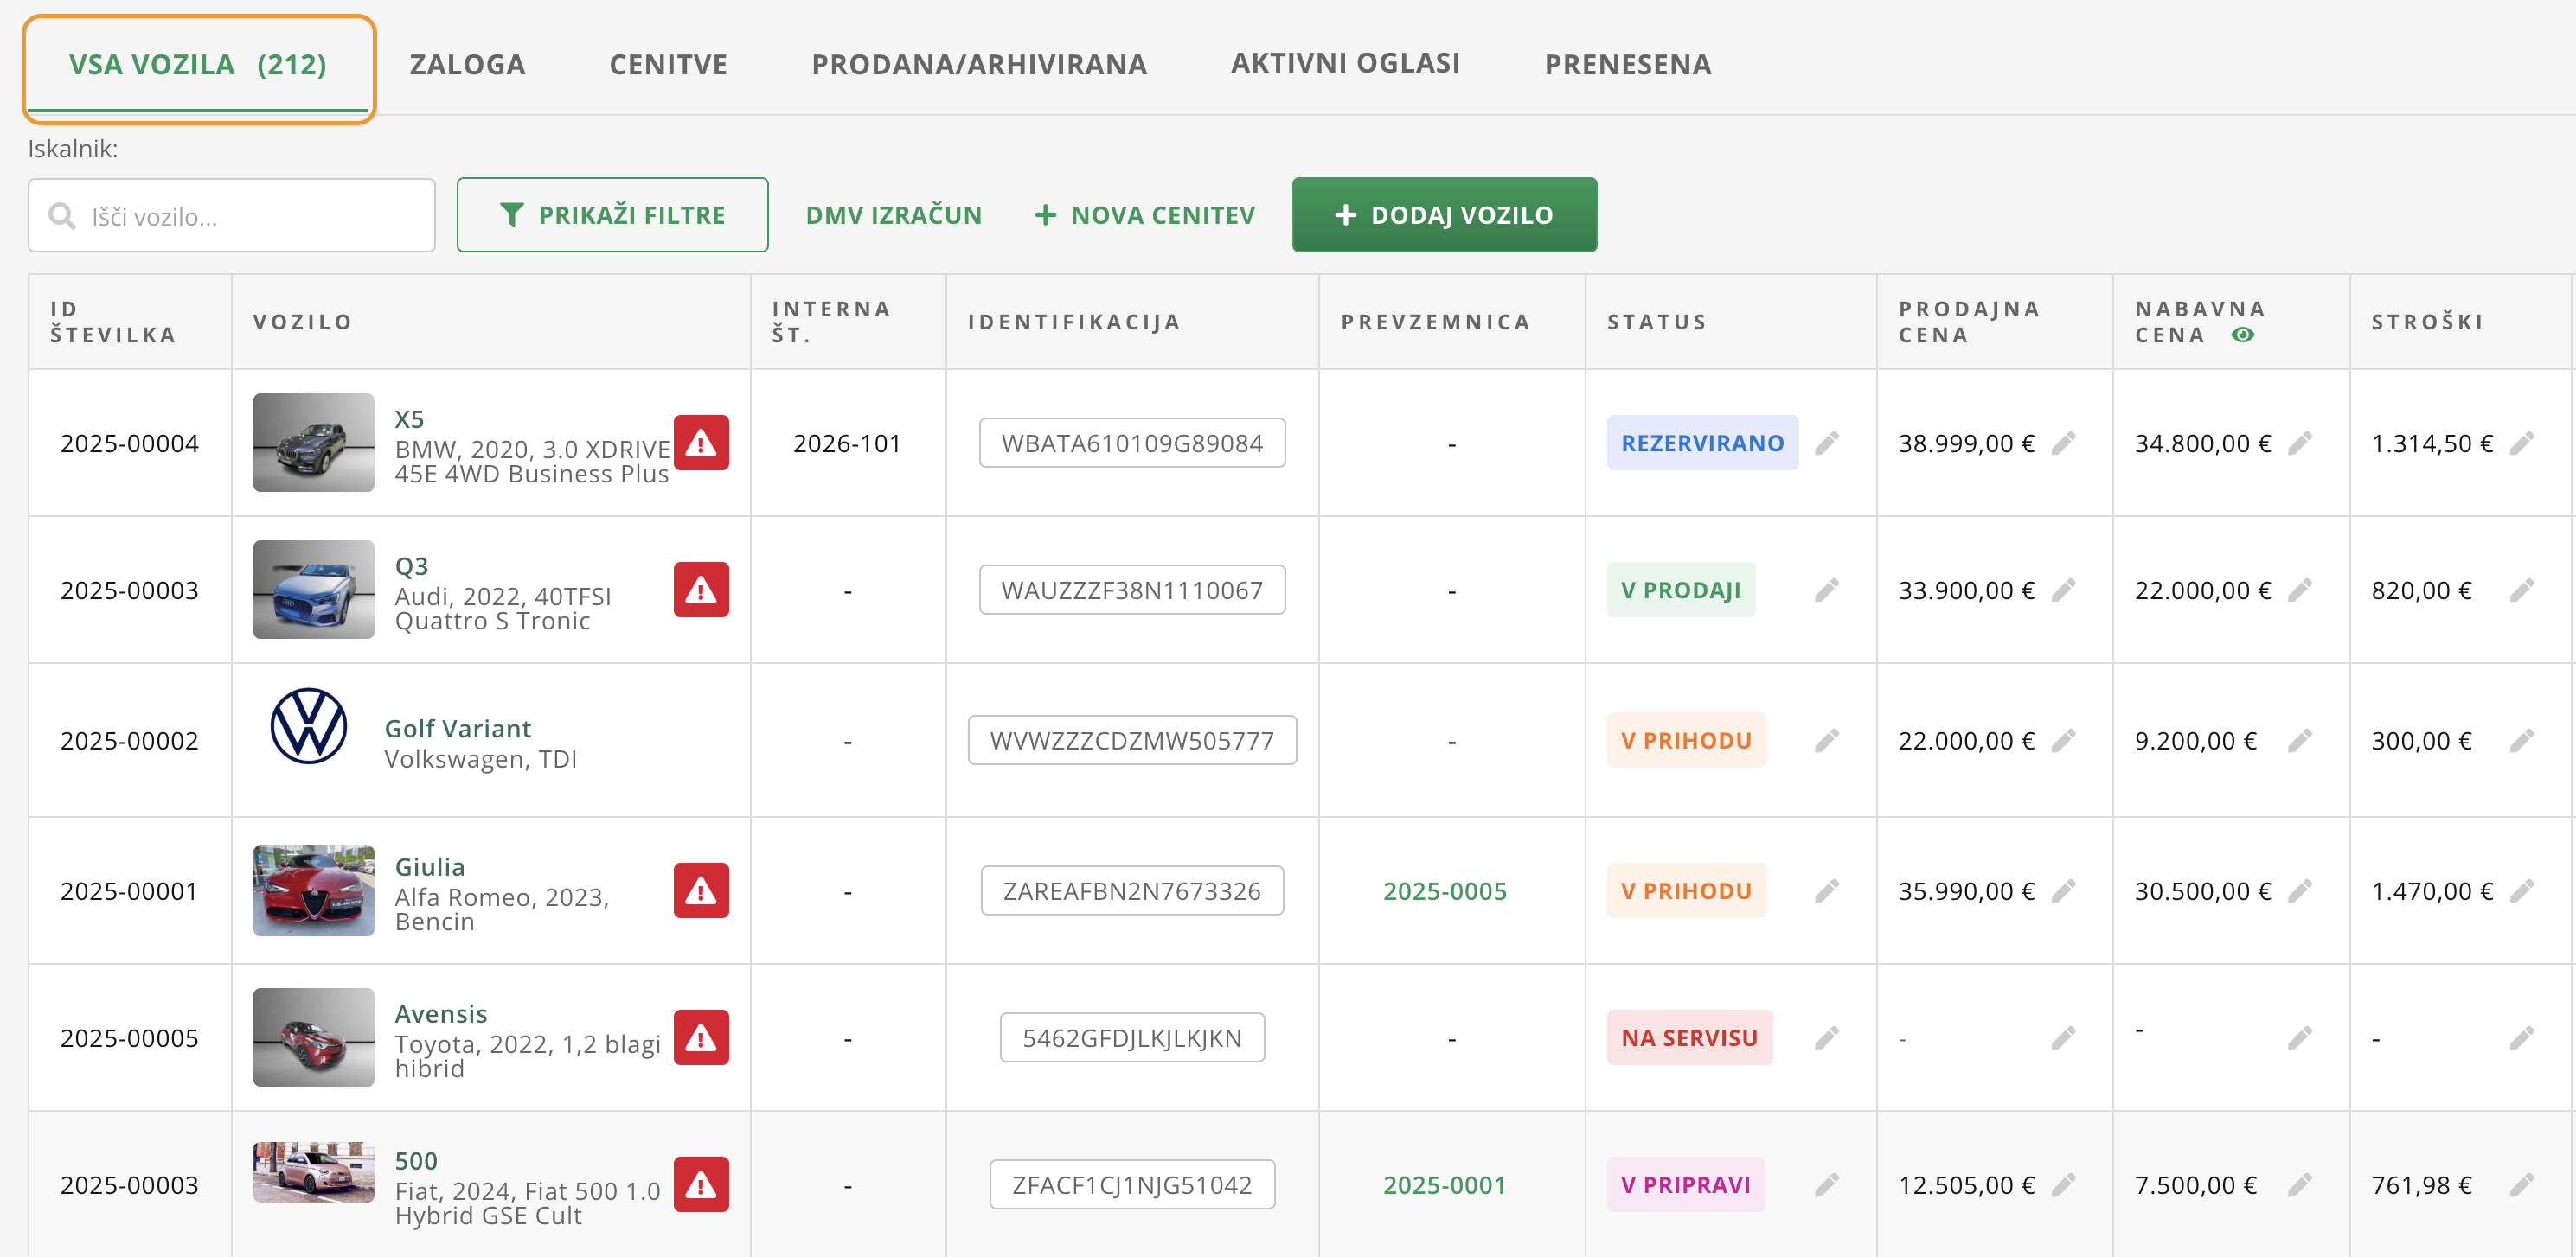
Task: Open the V PRODAJI status badge for Audi Q3
Action: tap(1680, 590)
